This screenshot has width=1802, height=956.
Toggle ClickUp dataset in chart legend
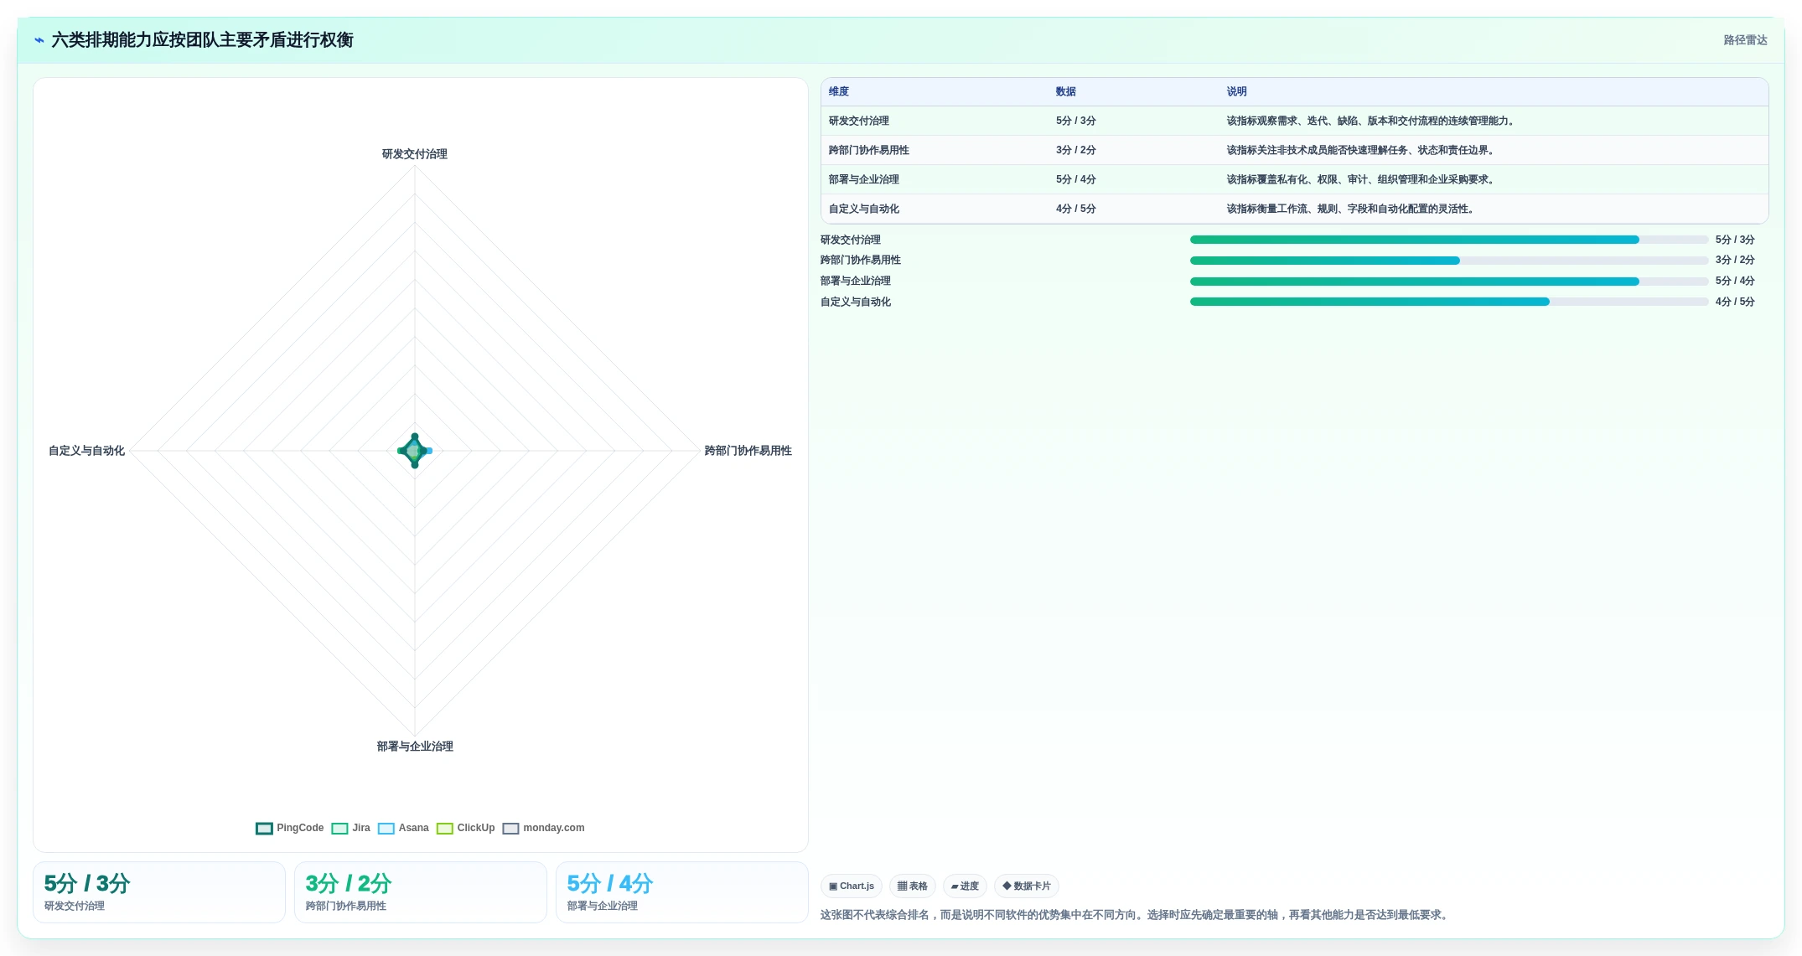(465, 828)
